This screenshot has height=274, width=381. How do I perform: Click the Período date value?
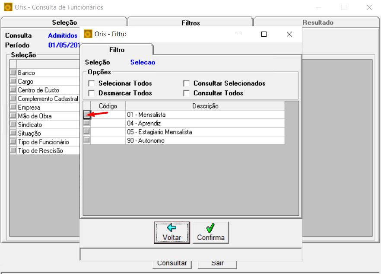(x=64, y=45)
